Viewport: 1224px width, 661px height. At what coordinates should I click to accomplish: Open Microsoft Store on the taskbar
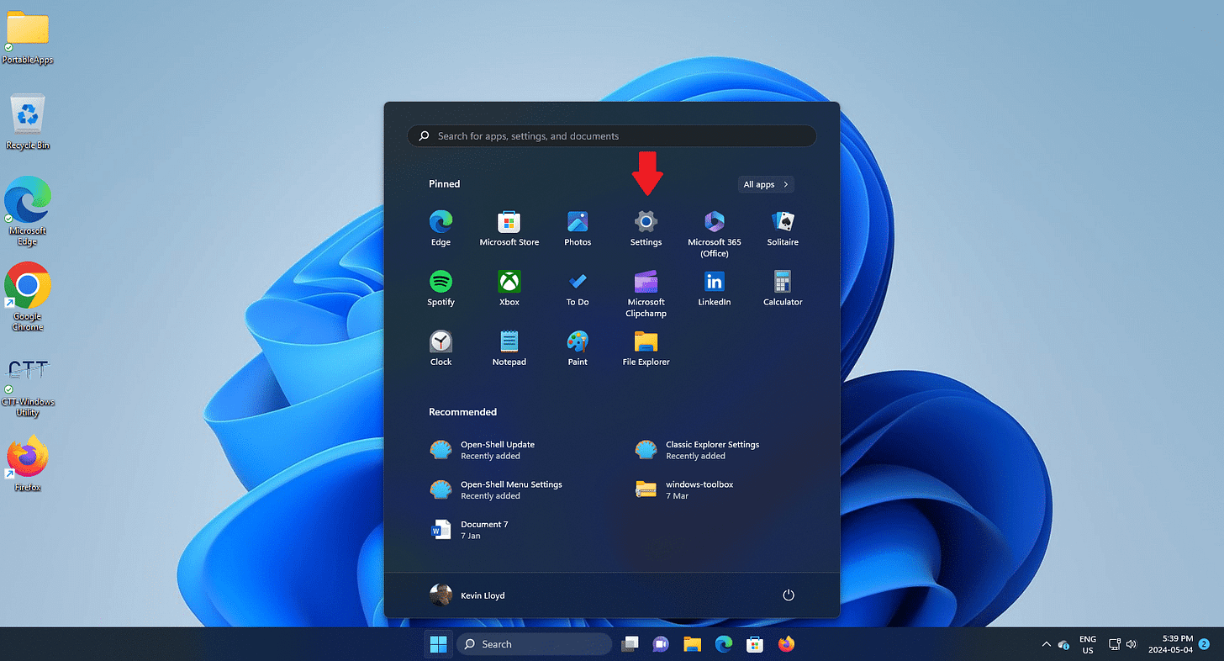[x=755, y=644]
